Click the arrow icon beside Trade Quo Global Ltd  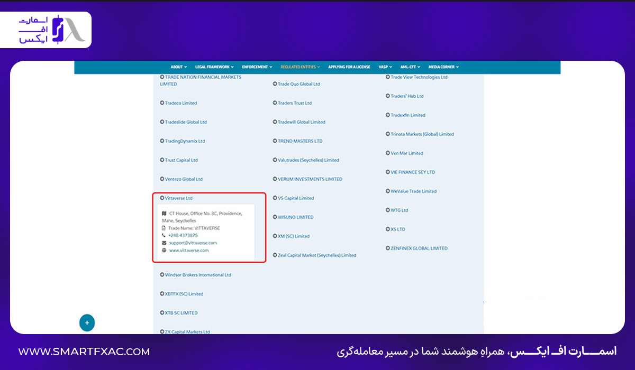point(275,84)
